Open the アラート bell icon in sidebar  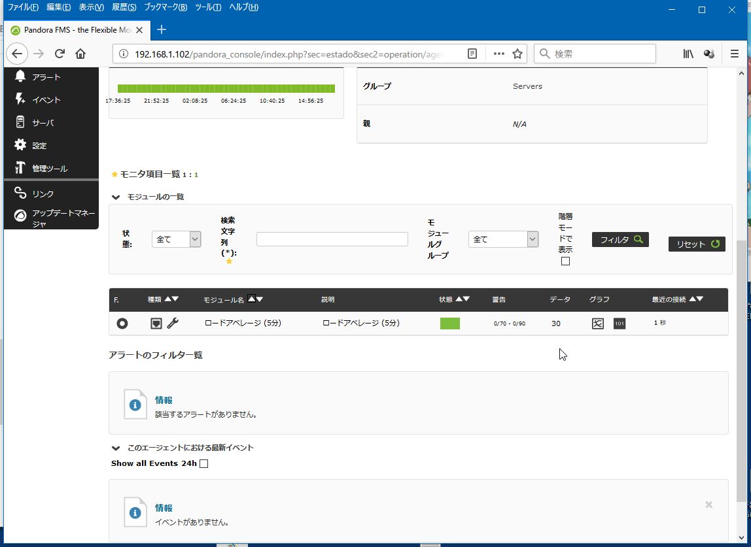pos(20,76)
